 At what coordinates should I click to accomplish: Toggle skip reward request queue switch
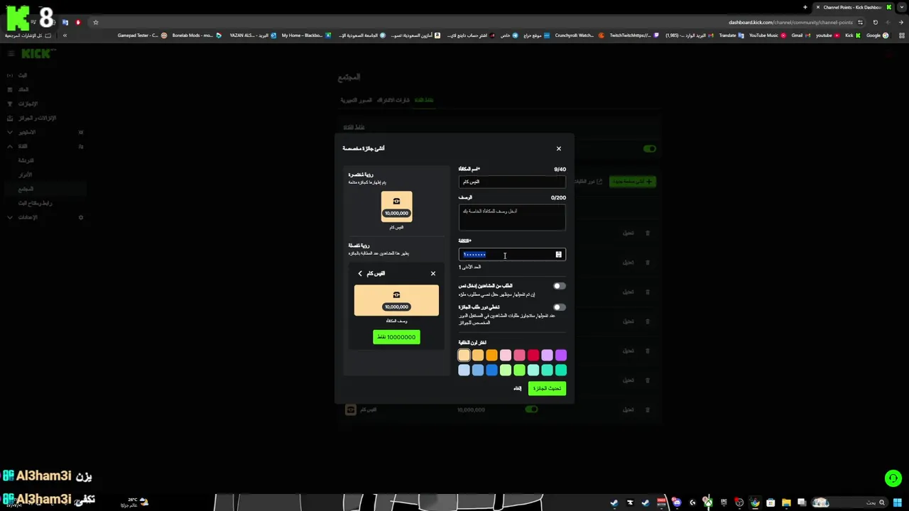click(x=560, y=307)
